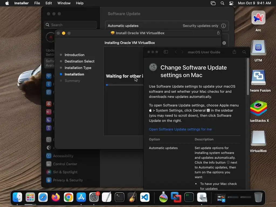
Task: Open Accessibility in System Settings sidebar
Action: (x=63, y=156)
